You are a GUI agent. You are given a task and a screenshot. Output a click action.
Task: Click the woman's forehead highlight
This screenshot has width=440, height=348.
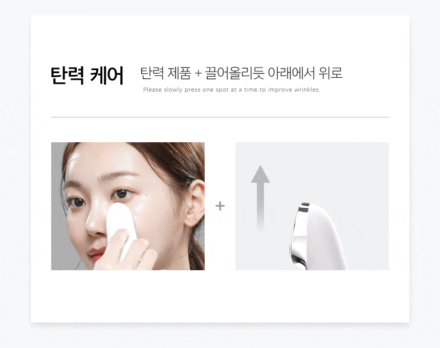[x=93, y=160]
